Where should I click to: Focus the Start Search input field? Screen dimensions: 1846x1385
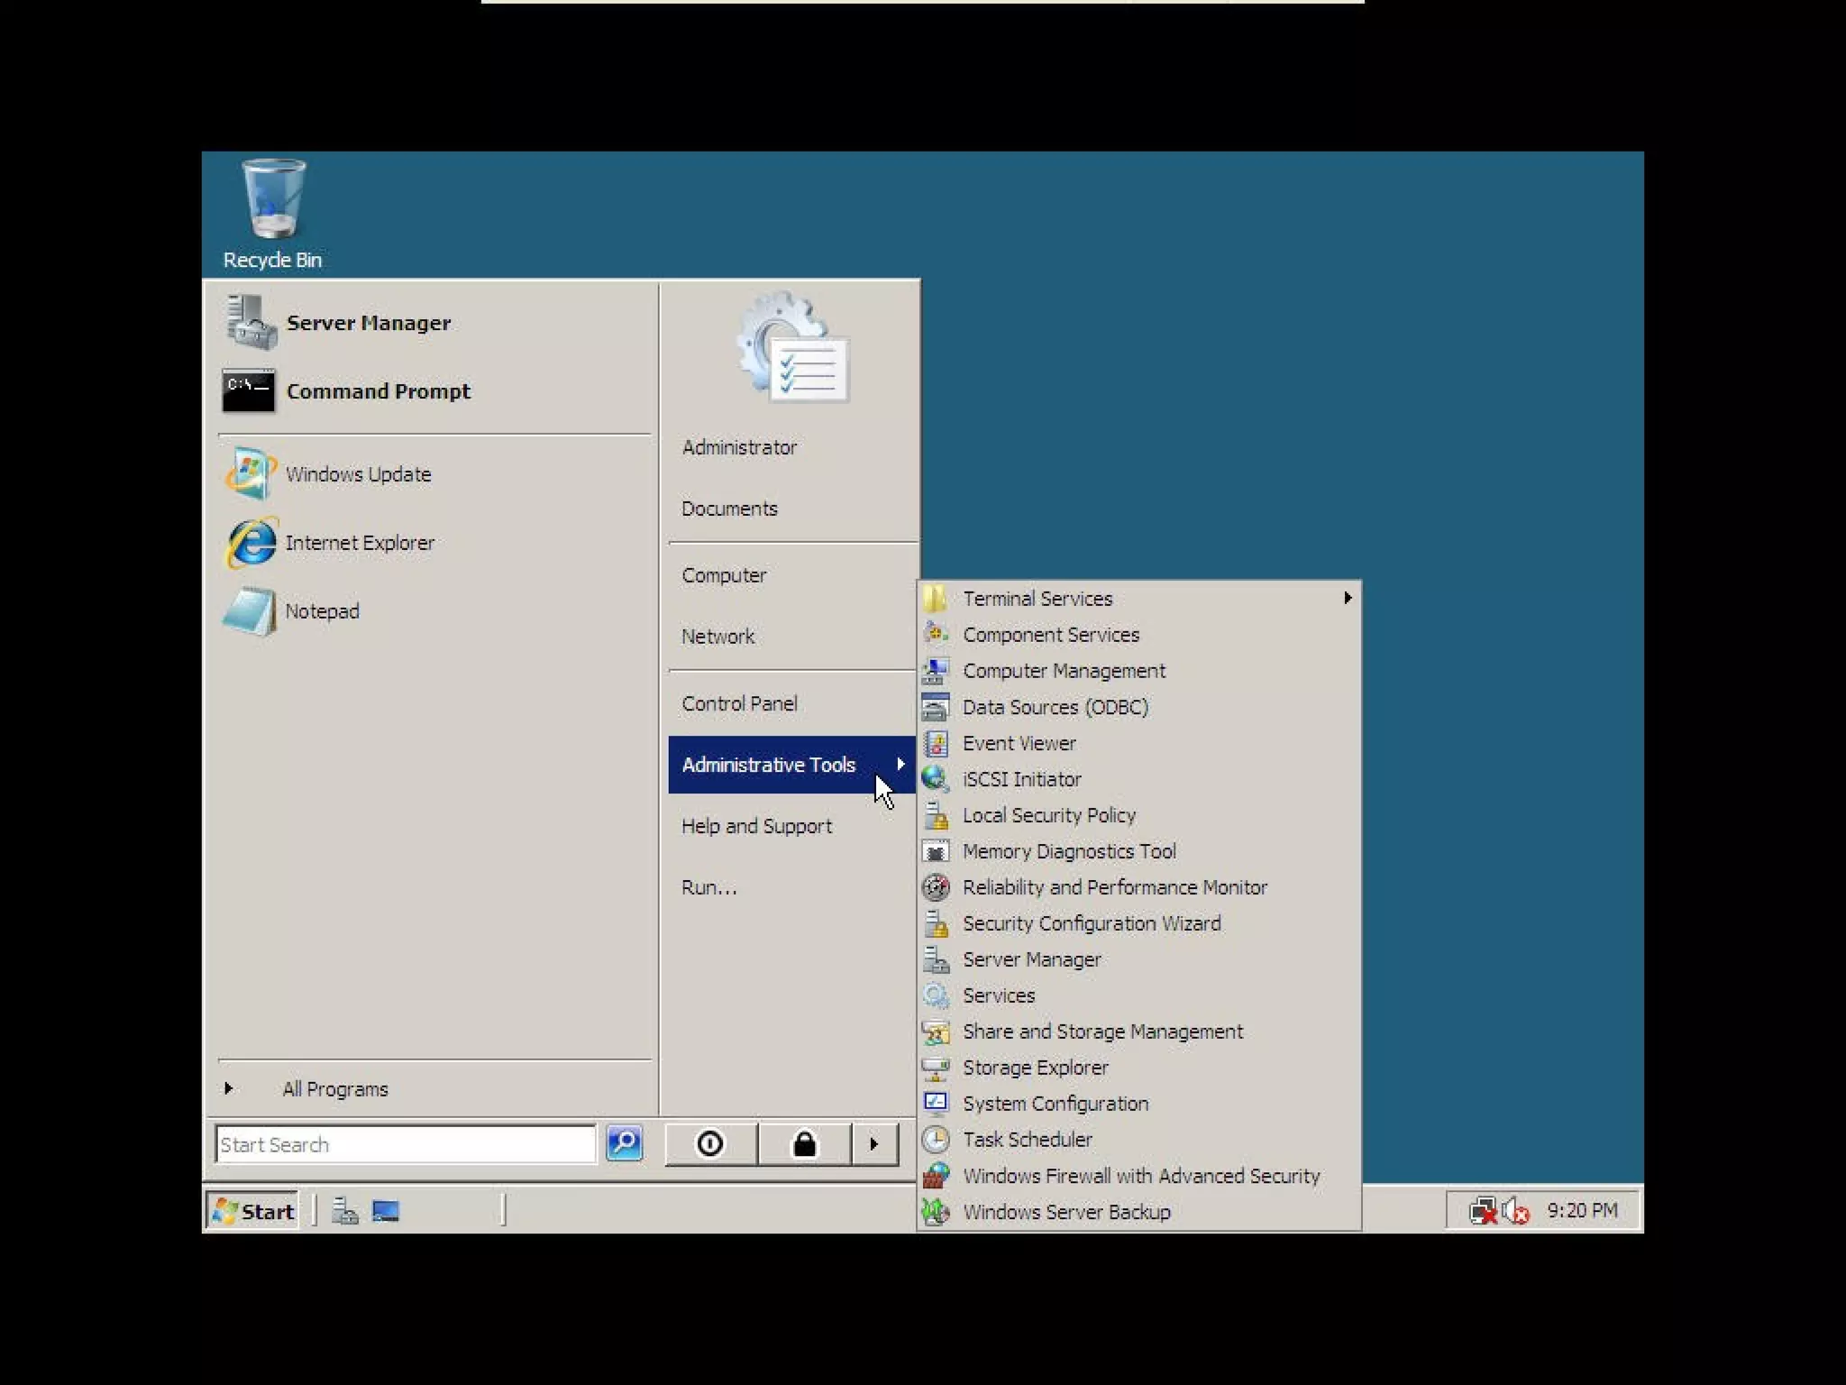tap(404, 1144)
